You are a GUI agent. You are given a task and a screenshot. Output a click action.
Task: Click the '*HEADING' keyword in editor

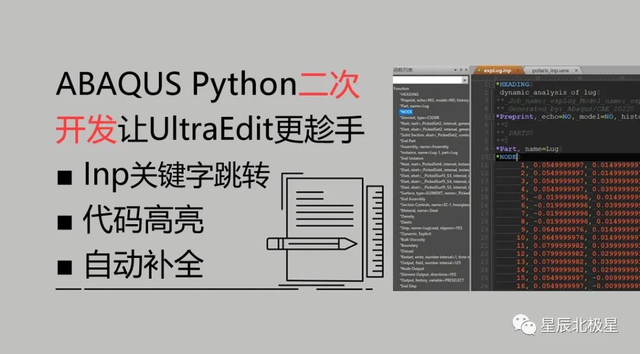click(513, 85)
